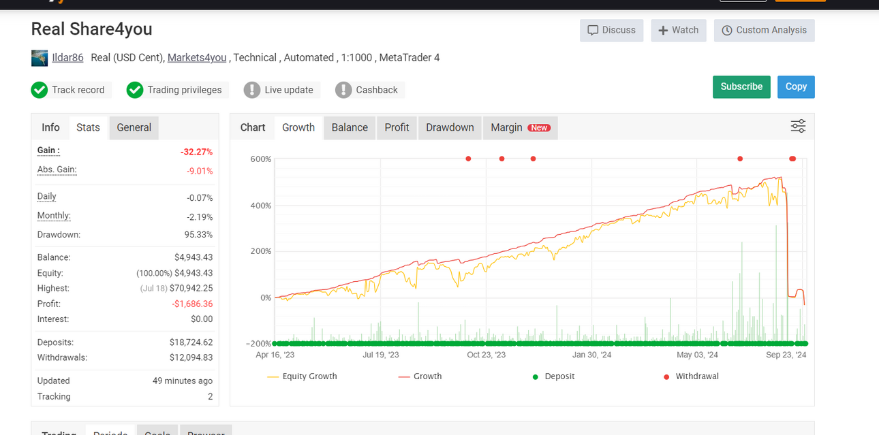Toggle Withdrawal markers in chart legend
The height and width of the screenshot is (435, 879).
tap(690, 376)
